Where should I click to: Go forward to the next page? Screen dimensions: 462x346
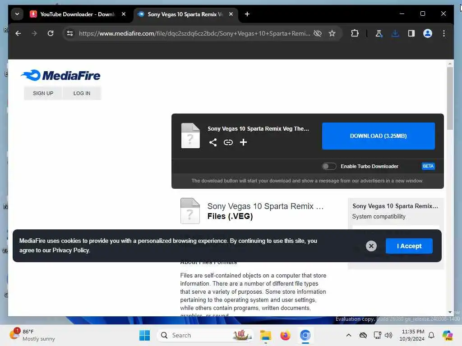(x=34, y=33)
